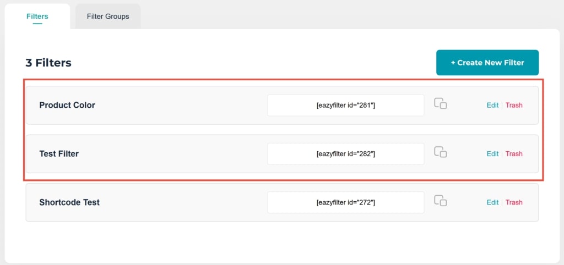Switch to the Filters tab
The height and width of the screenshot is (265, 564).
pos(37,16)
